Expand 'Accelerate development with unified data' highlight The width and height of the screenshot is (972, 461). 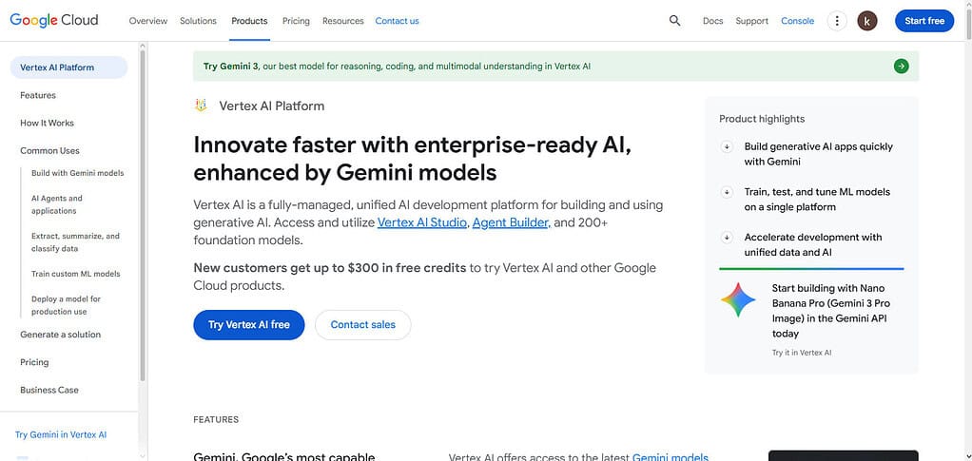[x=727, y=238]
